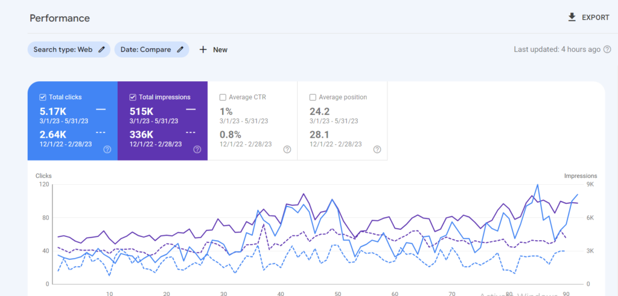Enable the Average position checkbox
The image size is (618, 296).
click(313, 97)
